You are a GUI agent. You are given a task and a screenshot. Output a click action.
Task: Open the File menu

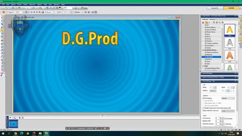(x=3, y=5)
